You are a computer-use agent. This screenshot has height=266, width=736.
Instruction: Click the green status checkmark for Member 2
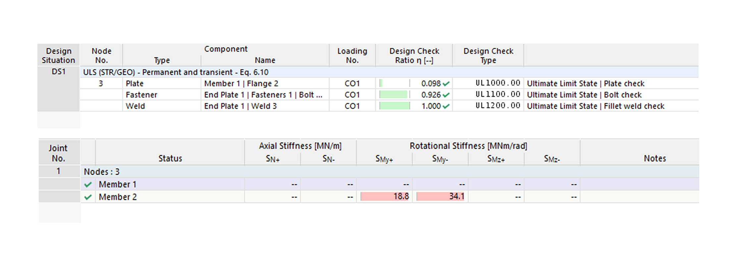click(x=88, y=197)
